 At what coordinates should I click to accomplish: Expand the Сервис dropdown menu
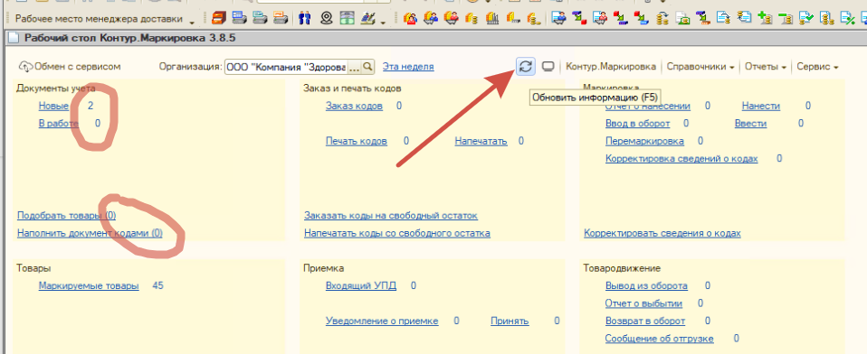(x=817, y=67)
